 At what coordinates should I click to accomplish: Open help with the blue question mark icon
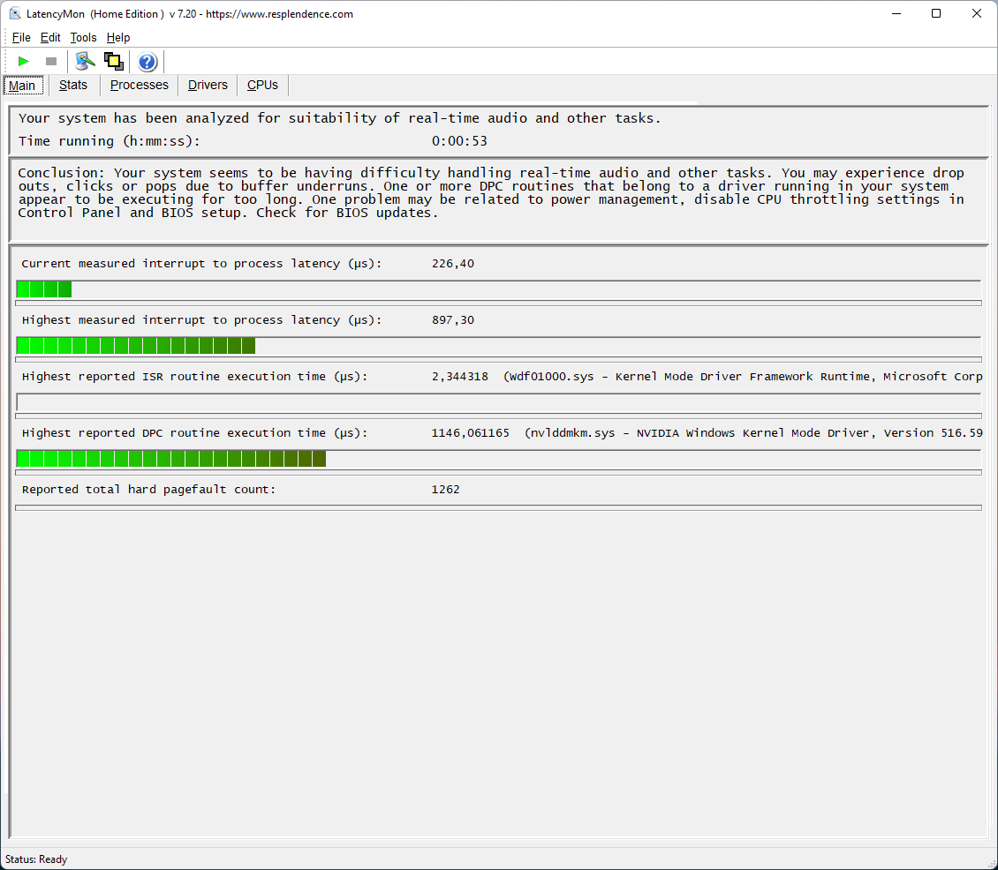tap(147, 62)
